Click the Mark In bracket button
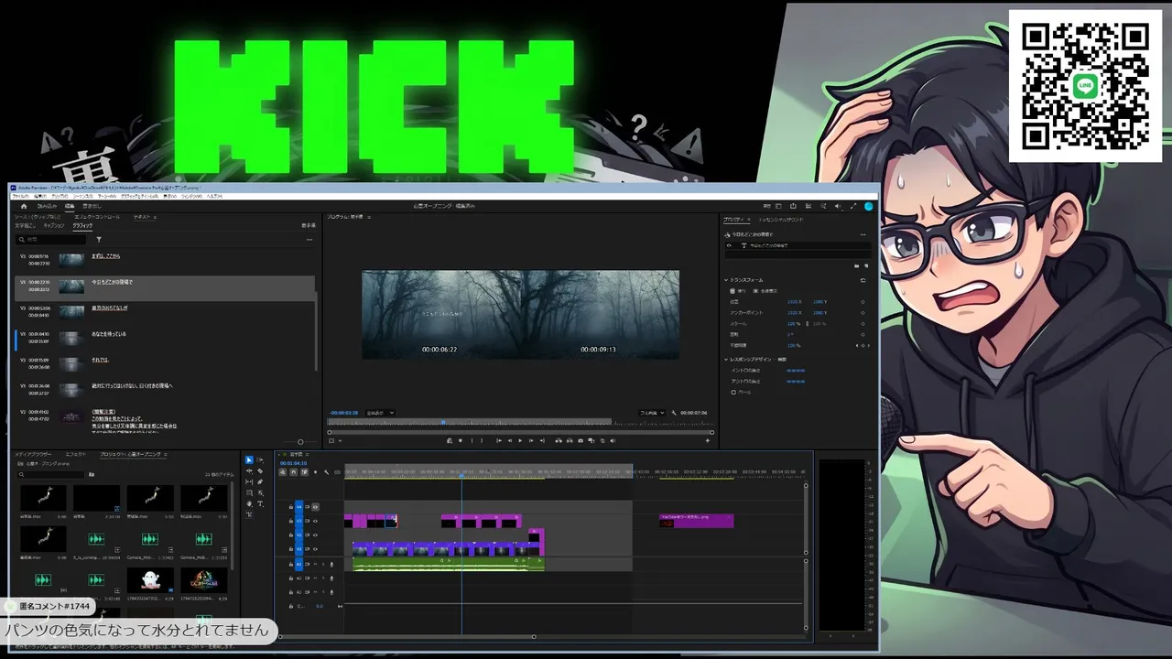The height and width of the screenshot is (659, 1172). tap(472, 440)
